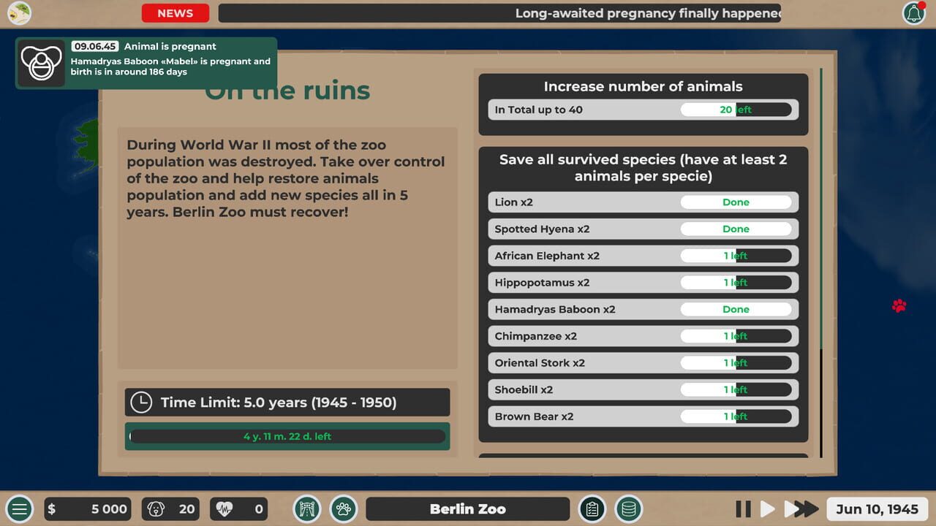Open the clipboard tasks icon
936x526 pixels.
[592, 509]
